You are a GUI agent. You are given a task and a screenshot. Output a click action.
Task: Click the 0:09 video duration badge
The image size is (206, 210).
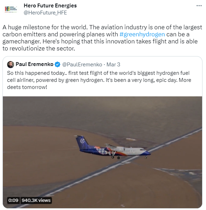pos(13,200)
